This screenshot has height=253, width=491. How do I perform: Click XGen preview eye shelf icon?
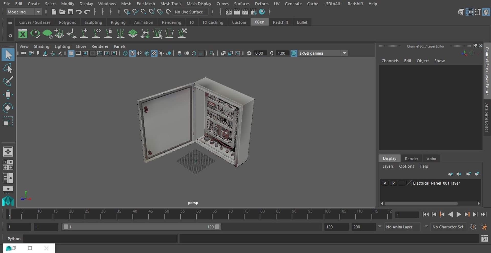click(35, 33)
